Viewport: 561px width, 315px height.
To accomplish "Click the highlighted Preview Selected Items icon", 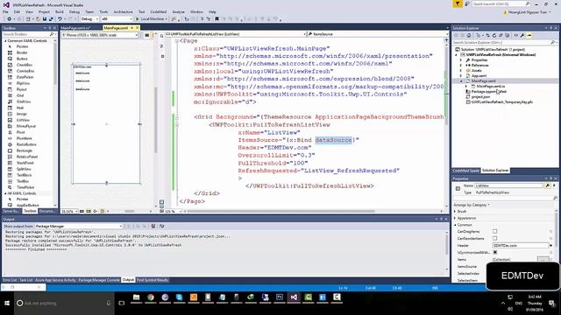I will (x=529, y=35).
